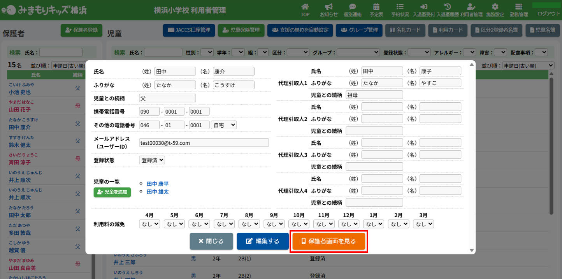The width and height of the screenshot is (562, 279).
Task: Expand the 4月 利用料の減免 dropdown
Action: click(149, 224)
